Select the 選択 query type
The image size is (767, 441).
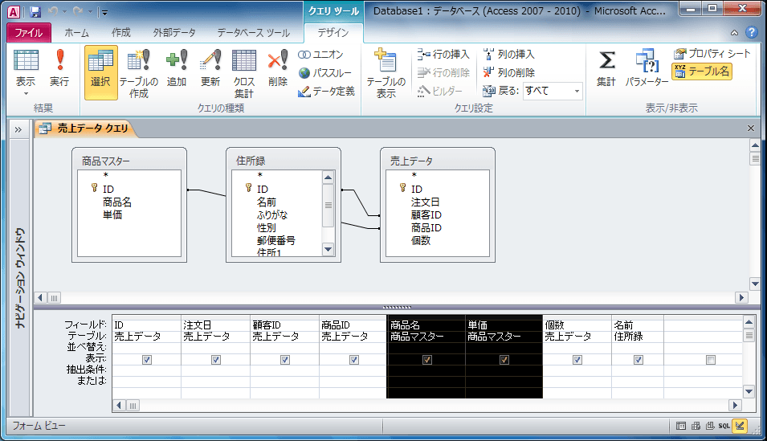[100, 72]
